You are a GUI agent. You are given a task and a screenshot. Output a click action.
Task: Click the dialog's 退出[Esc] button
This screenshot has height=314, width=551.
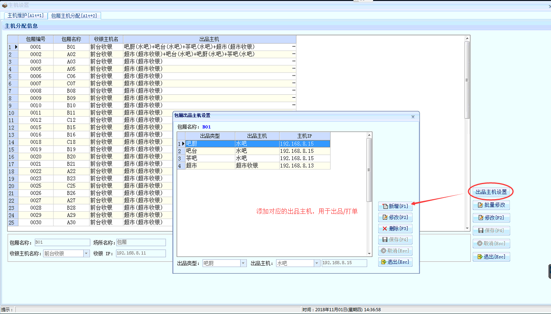tap(395, 262)
